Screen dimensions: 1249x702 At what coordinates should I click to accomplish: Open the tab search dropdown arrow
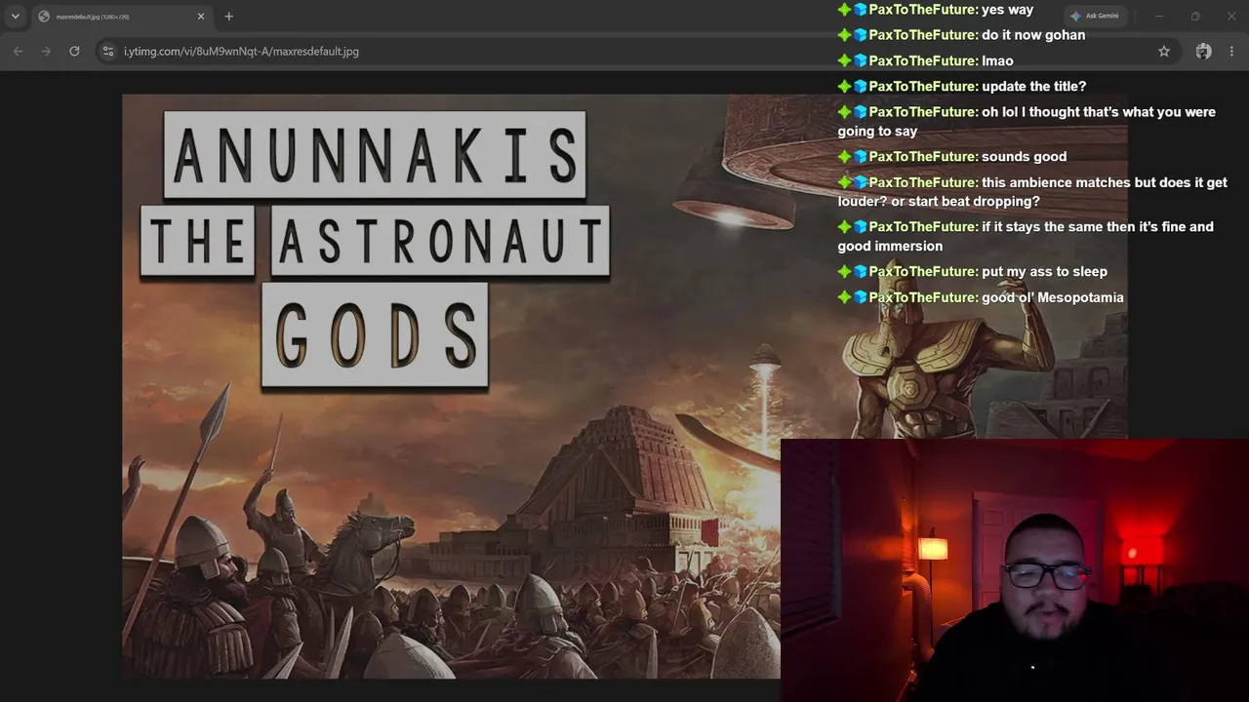tap(16, 17)
